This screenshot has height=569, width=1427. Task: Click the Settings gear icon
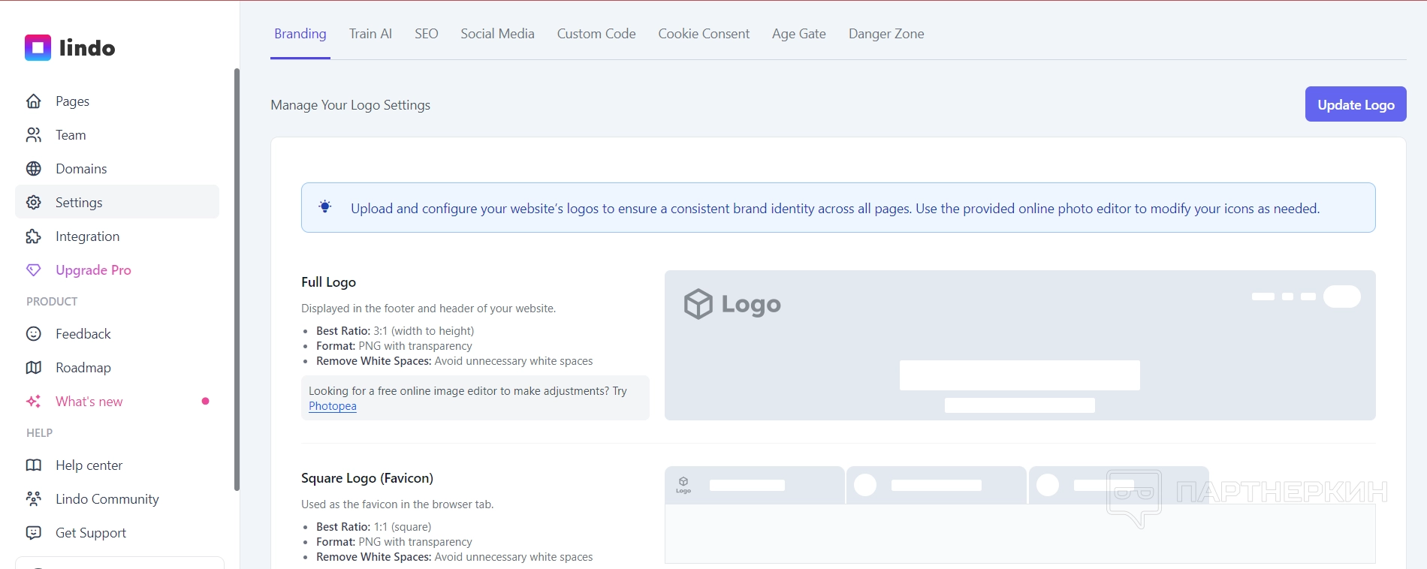click(34, 203)
